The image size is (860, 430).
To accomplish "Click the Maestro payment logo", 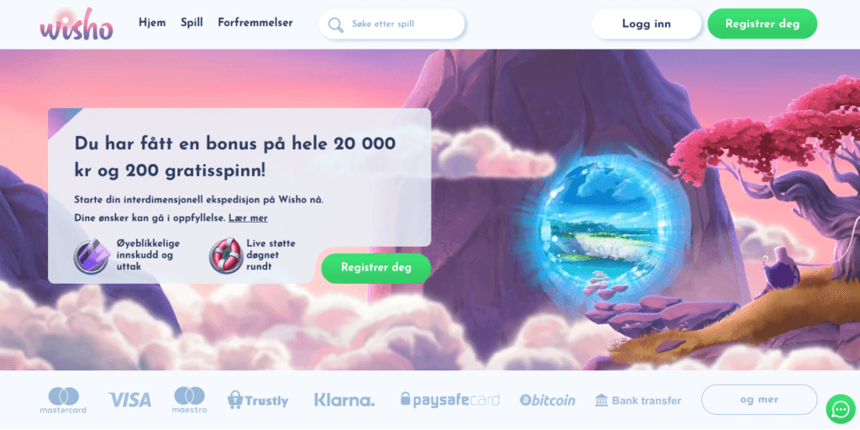I will pos(189,400).
